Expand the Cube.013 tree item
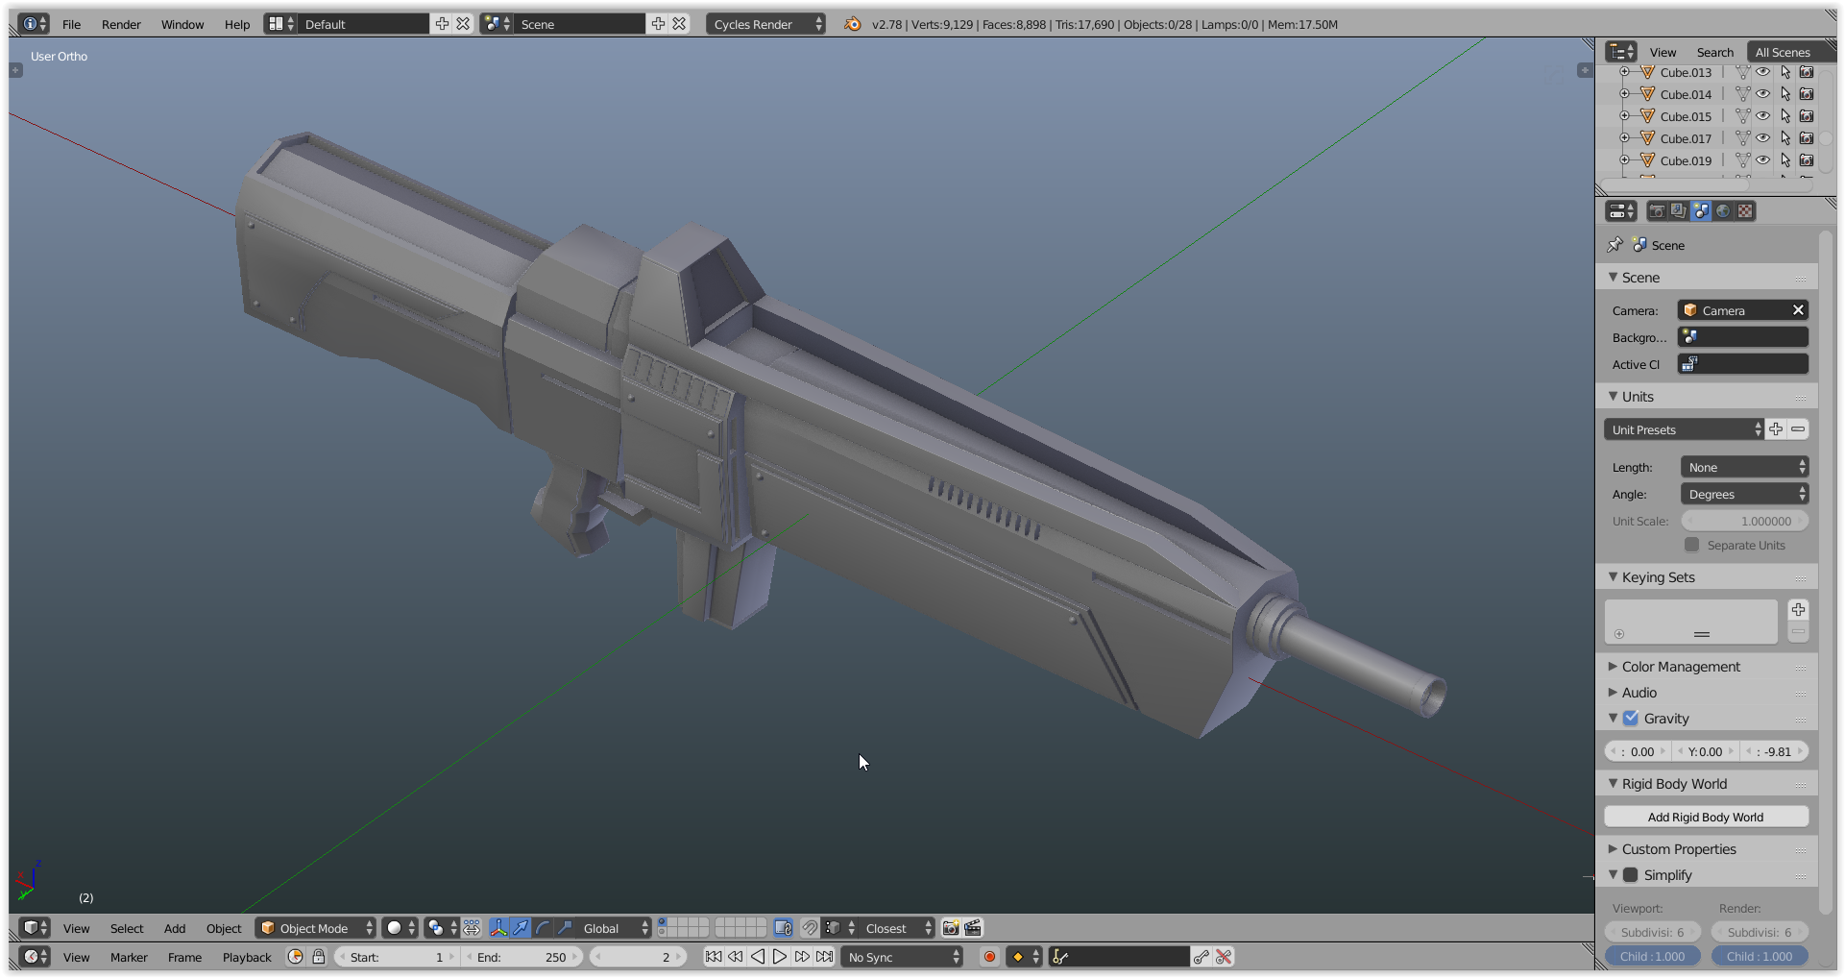Viewport: 1845px width, 978px height. point(1624,72)
